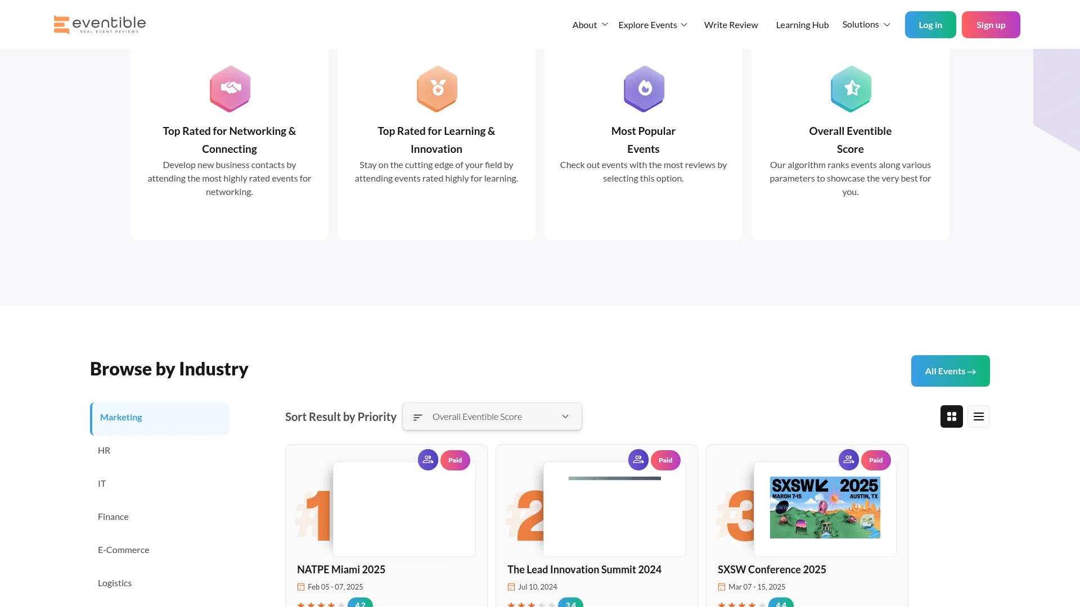Image resolution: width=1080 pixels, height=607 pixels.
Task: Click the Feb 05 - 07, 2025 date text
Action: pos(335,587)
